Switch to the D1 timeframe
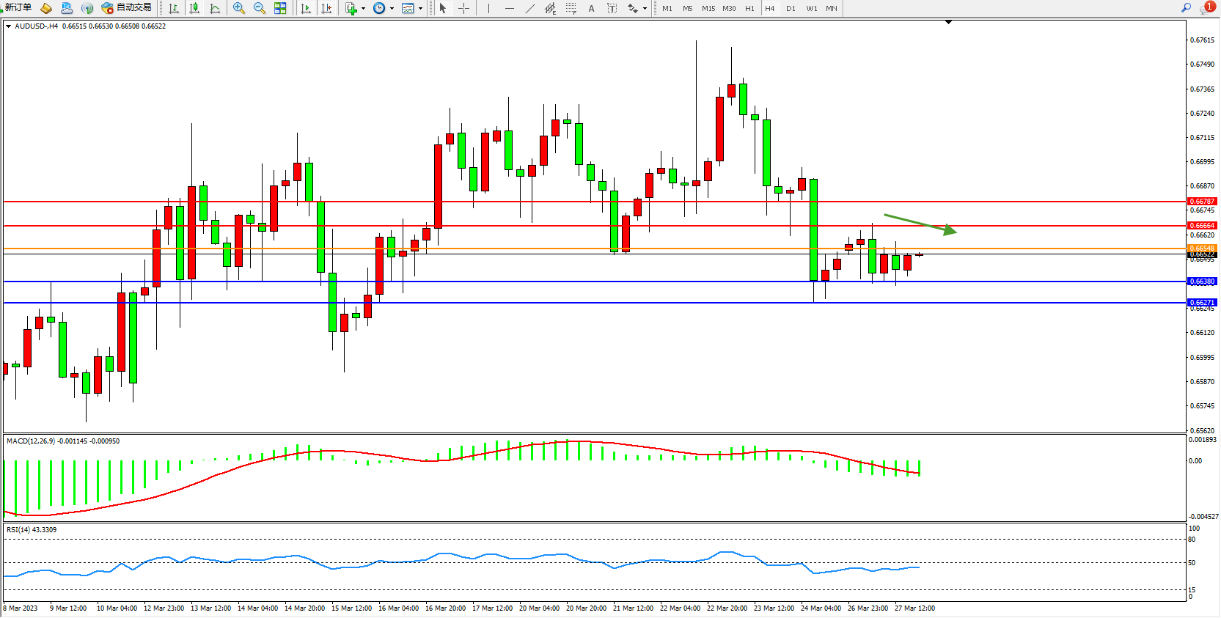 (x=791, y=9)
